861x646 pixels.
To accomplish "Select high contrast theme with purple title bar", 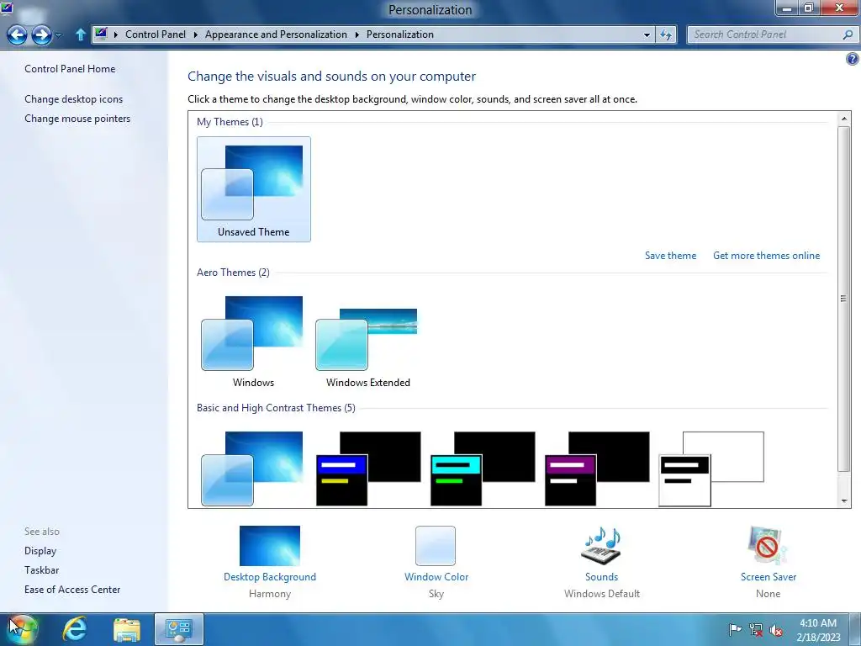I will pos(597,469).
